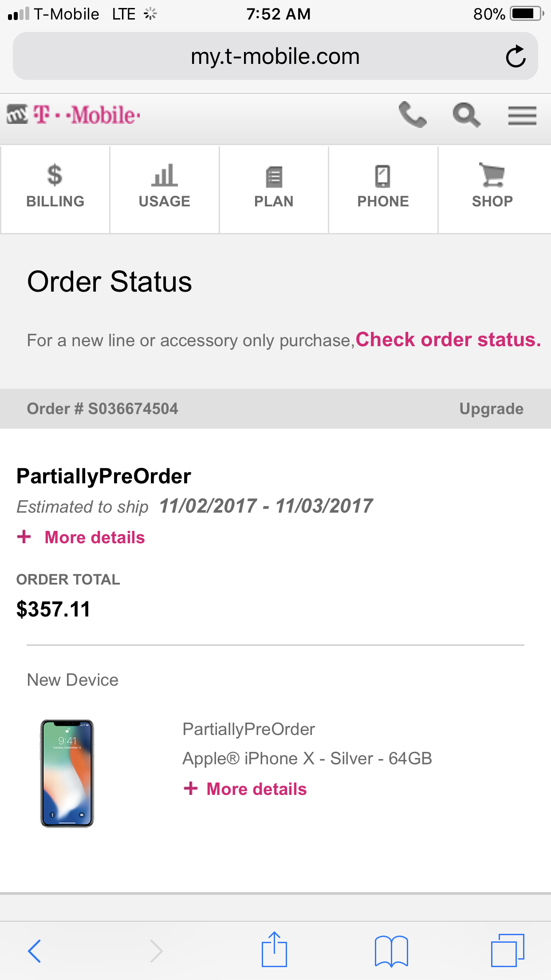
Task: Go back with Safari back arrow
Action: [35, 951]
